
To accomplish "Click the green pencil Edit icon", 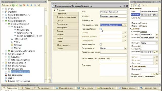I will tap(17, 5).
